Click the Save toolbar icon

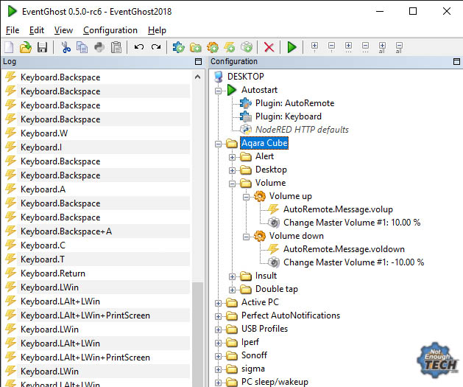(x=42, y=47)
